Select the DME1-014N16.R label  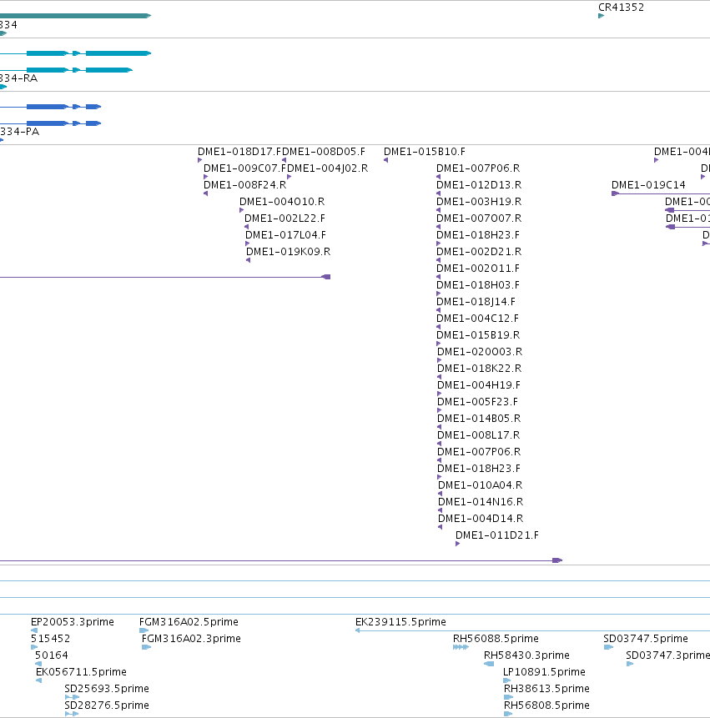tap(481, 502)
